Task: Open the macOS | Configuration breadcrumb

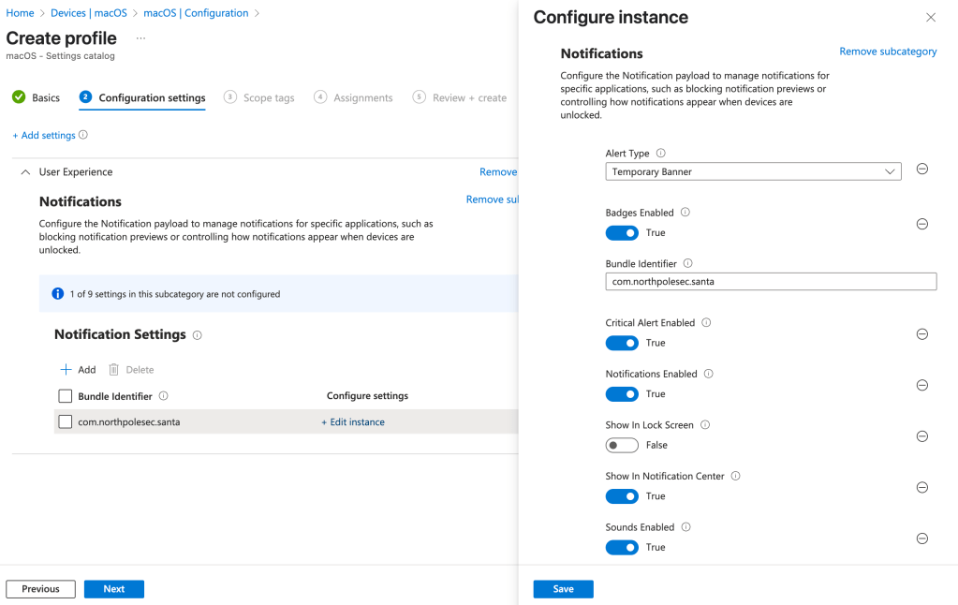Action: 196,13
